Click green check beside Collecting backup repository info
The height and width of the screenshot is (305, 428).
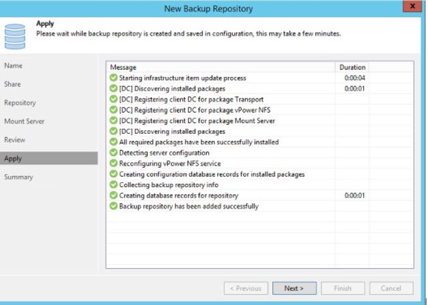(113, 185)
